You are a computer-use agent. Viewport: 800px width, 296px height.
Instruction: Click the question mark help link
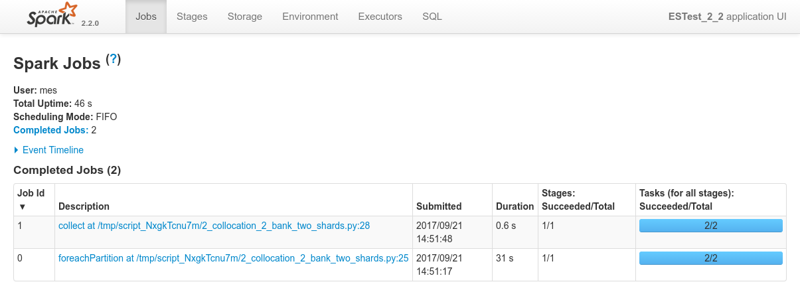tap(114, 59)
